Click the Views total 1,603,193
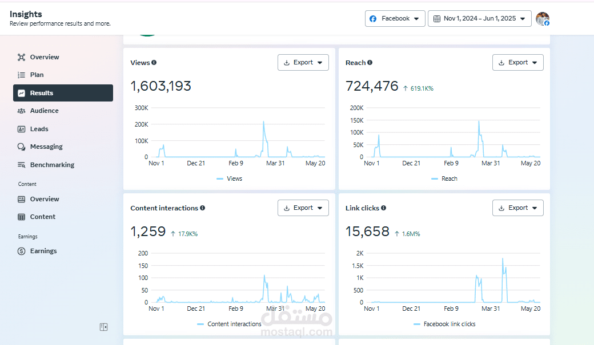Image resolution: width=594 pixels, height=345 pixels. 160,86
